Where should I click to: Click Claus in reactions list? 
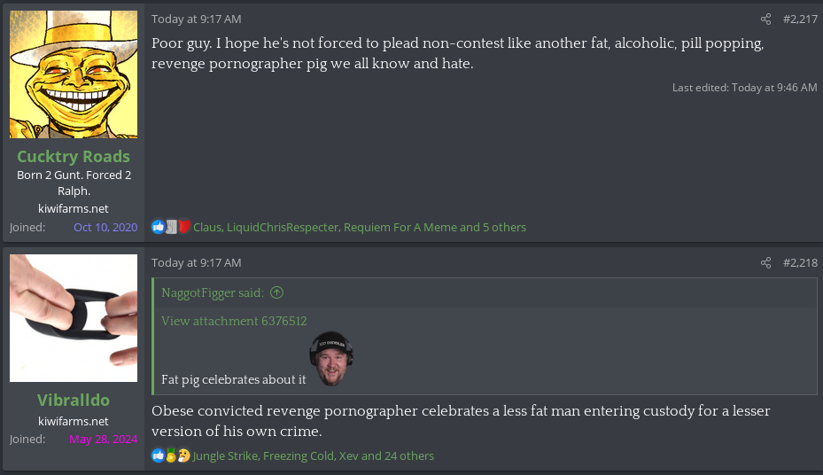tap(206, 227)
